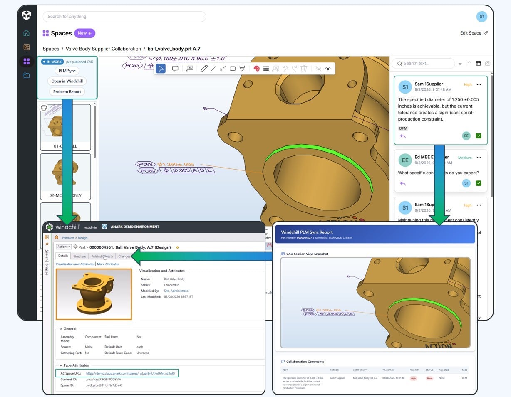Click the app cube logo at top left
Screen dimensions: 511x397
click(x=27, y=15)
